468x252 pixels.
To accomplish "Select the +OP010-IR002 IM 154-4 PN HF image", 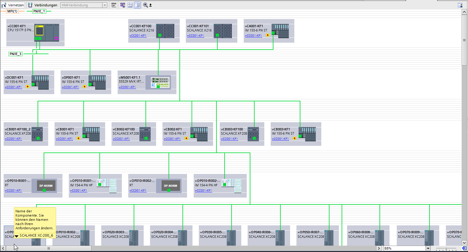I will 232,186.
